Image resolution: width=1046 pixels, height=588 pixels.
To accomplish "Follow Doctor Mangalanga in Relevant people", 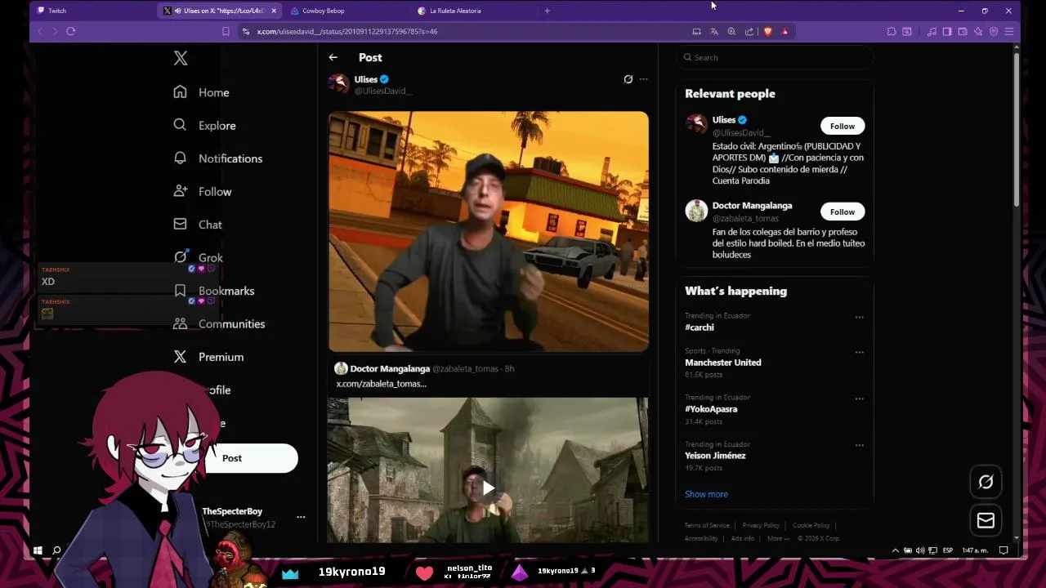I will click(x=843, y=212).
